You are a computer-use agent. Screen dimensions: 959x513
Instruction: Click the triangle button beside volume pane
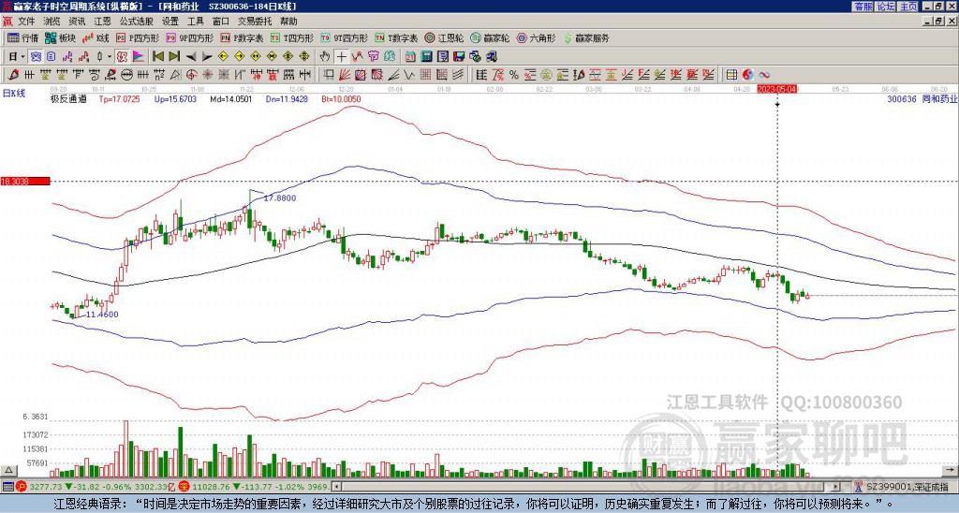point(7,470)
